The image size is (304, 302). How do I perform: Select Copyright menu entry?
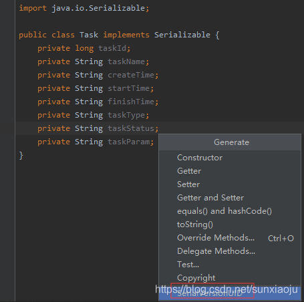[230, 278]
